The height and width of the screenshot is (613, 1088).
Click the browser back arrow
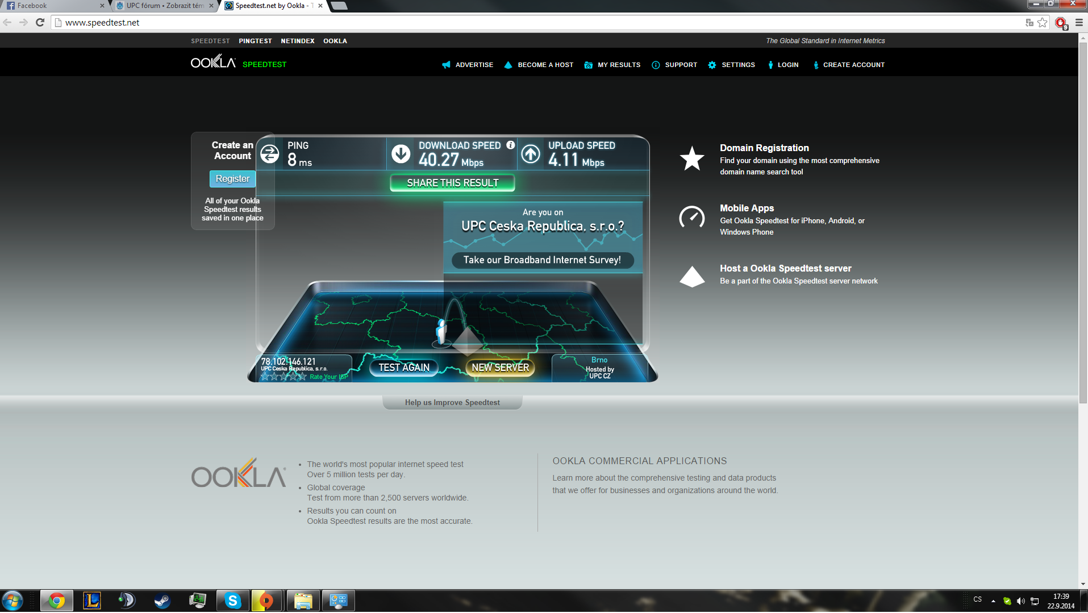pos(7,23)
